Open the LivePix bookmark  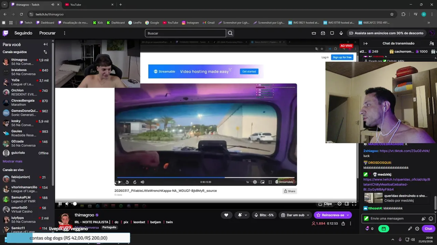(135, 23)
